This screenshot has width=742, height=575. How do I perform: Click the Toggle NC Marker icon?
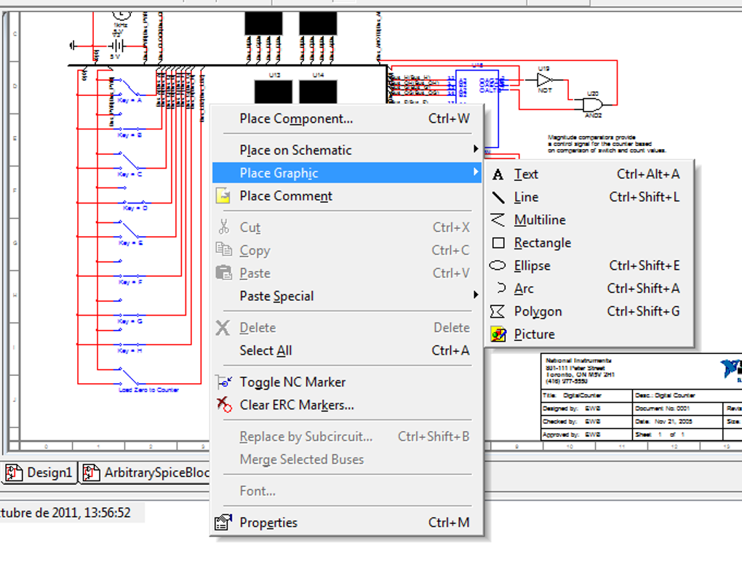[224, 382]
